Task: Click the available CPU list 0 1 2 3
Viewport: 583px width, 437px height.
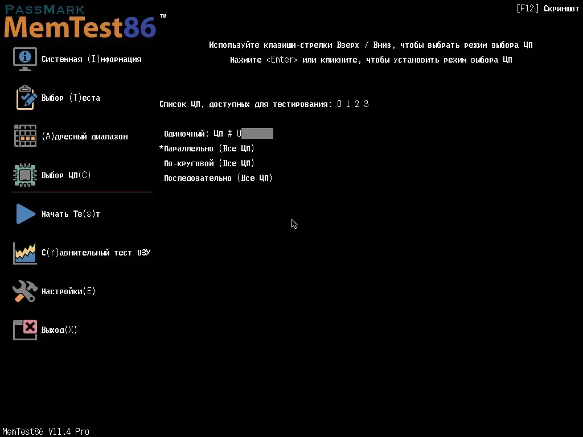Action: click(x=353, y=104)
